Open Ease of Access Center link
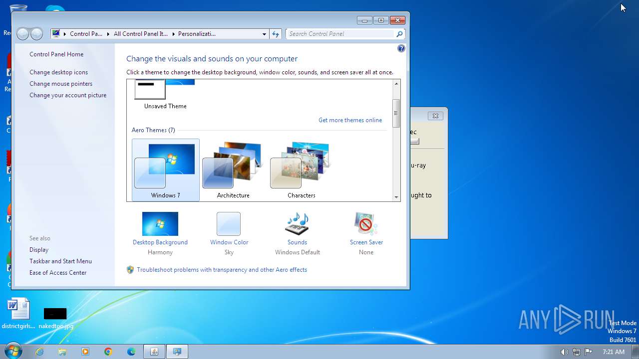This screenshot has width=639, height=359. [x=58, y=273]
